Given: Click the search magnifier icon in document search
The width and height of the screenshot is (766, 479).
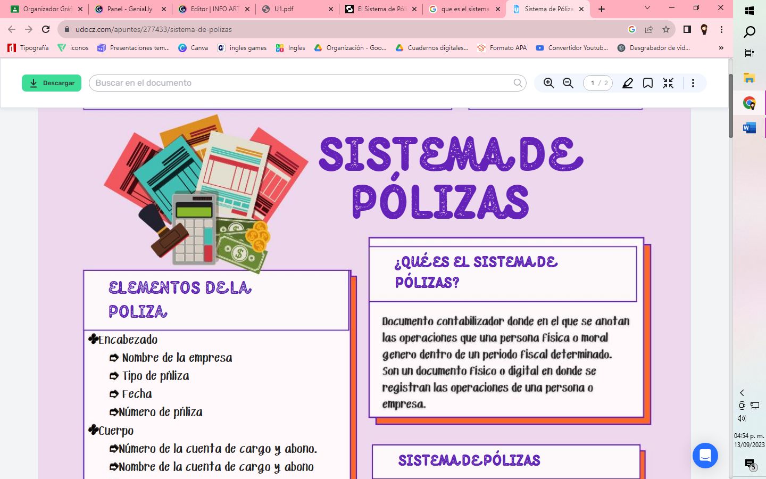Looking at the screenshot, I should pyautogui.click(x=518, y=83).
